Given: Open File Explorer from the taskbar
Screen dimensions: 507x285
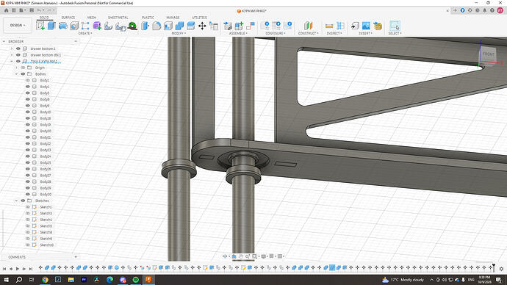Looking at the screenshot, I should coord(71,280).
